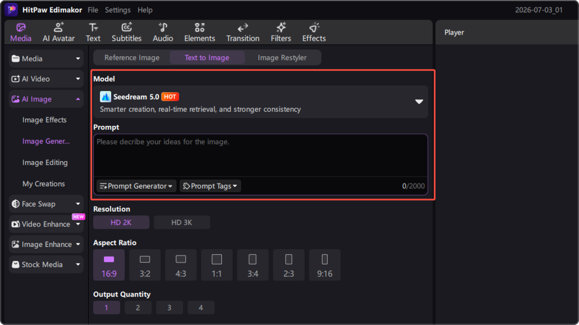Click the 16:9 aspect ratio icon
579x325 pixels.
(109, 259)
